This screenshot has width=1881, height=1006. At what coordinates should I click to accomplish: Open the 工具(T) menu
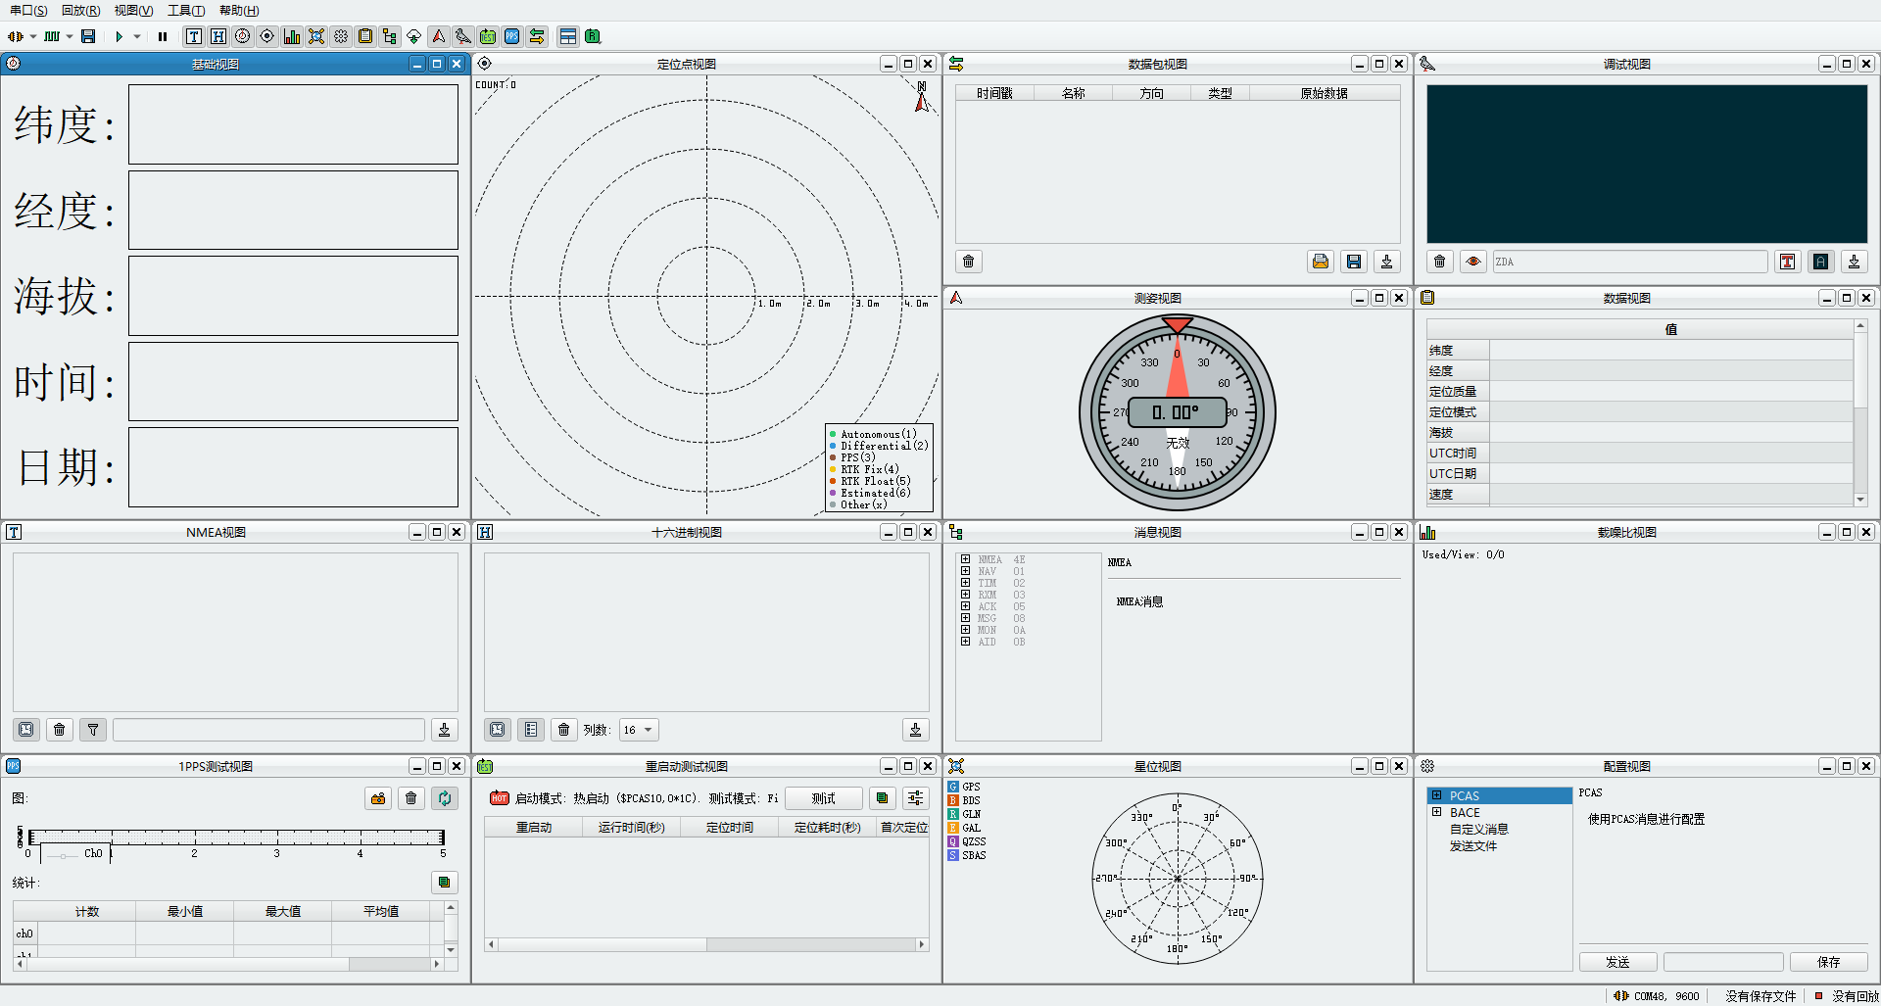(185, 11)
